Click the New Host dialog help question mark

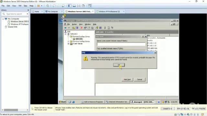point(143,36)
